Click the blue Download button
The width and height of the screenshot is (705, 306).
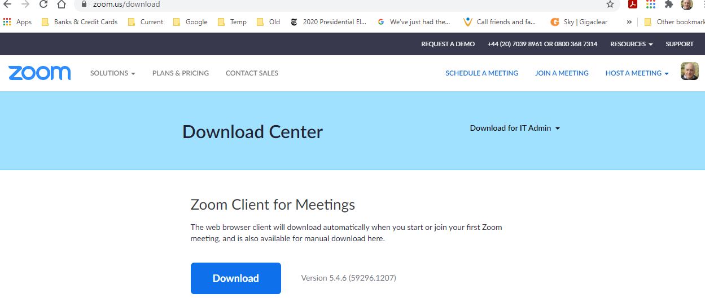[236, 278]
